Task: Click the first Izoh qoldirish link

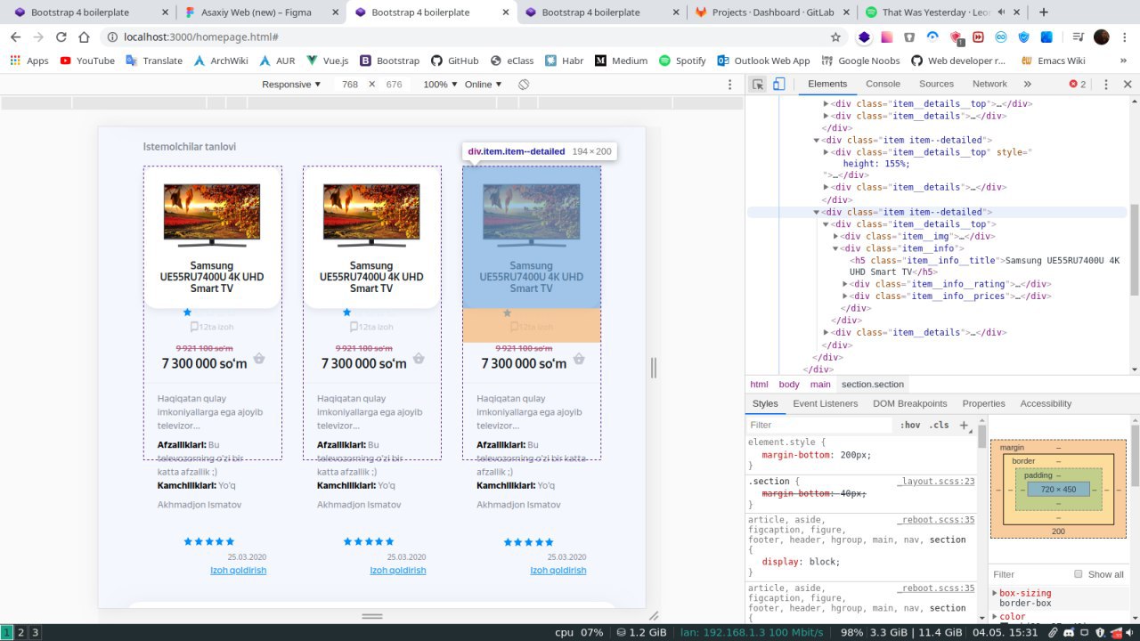Action: (x=238, y=570)
